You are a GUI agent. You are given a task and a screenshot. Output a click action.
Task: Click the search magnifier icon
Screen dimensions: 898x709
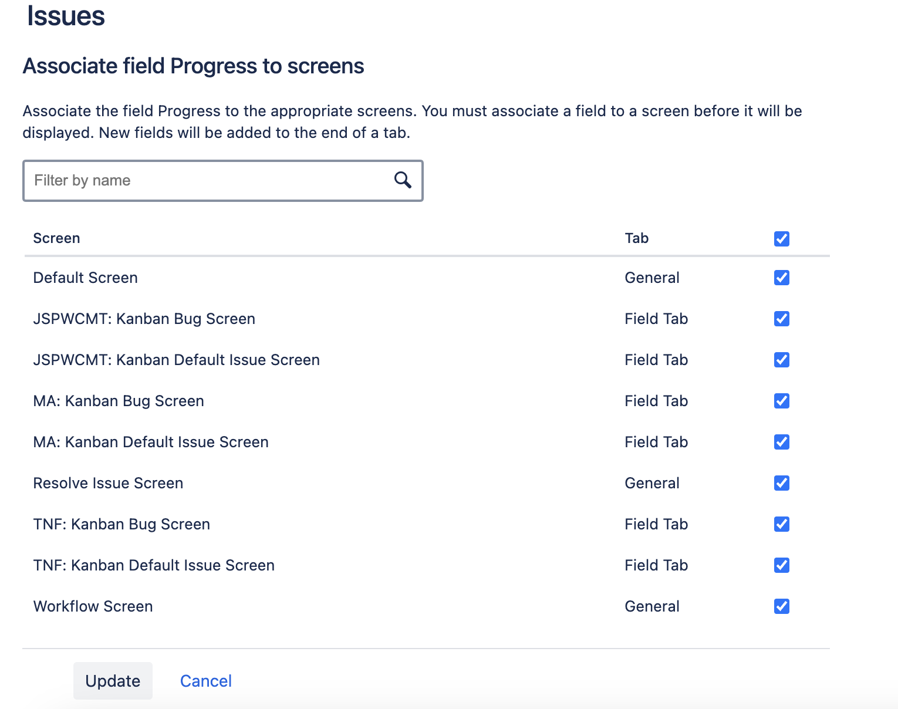(x=403, y=180)
